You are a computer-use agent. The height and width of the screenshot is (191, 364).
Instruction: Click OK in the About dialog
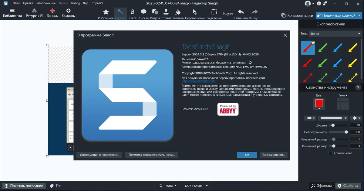pos(247,155)
